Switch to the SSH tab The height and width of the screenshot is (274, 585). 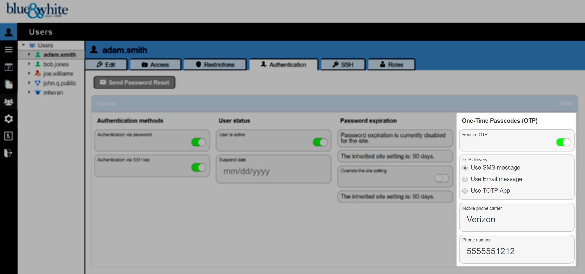[x=343, y=65]
